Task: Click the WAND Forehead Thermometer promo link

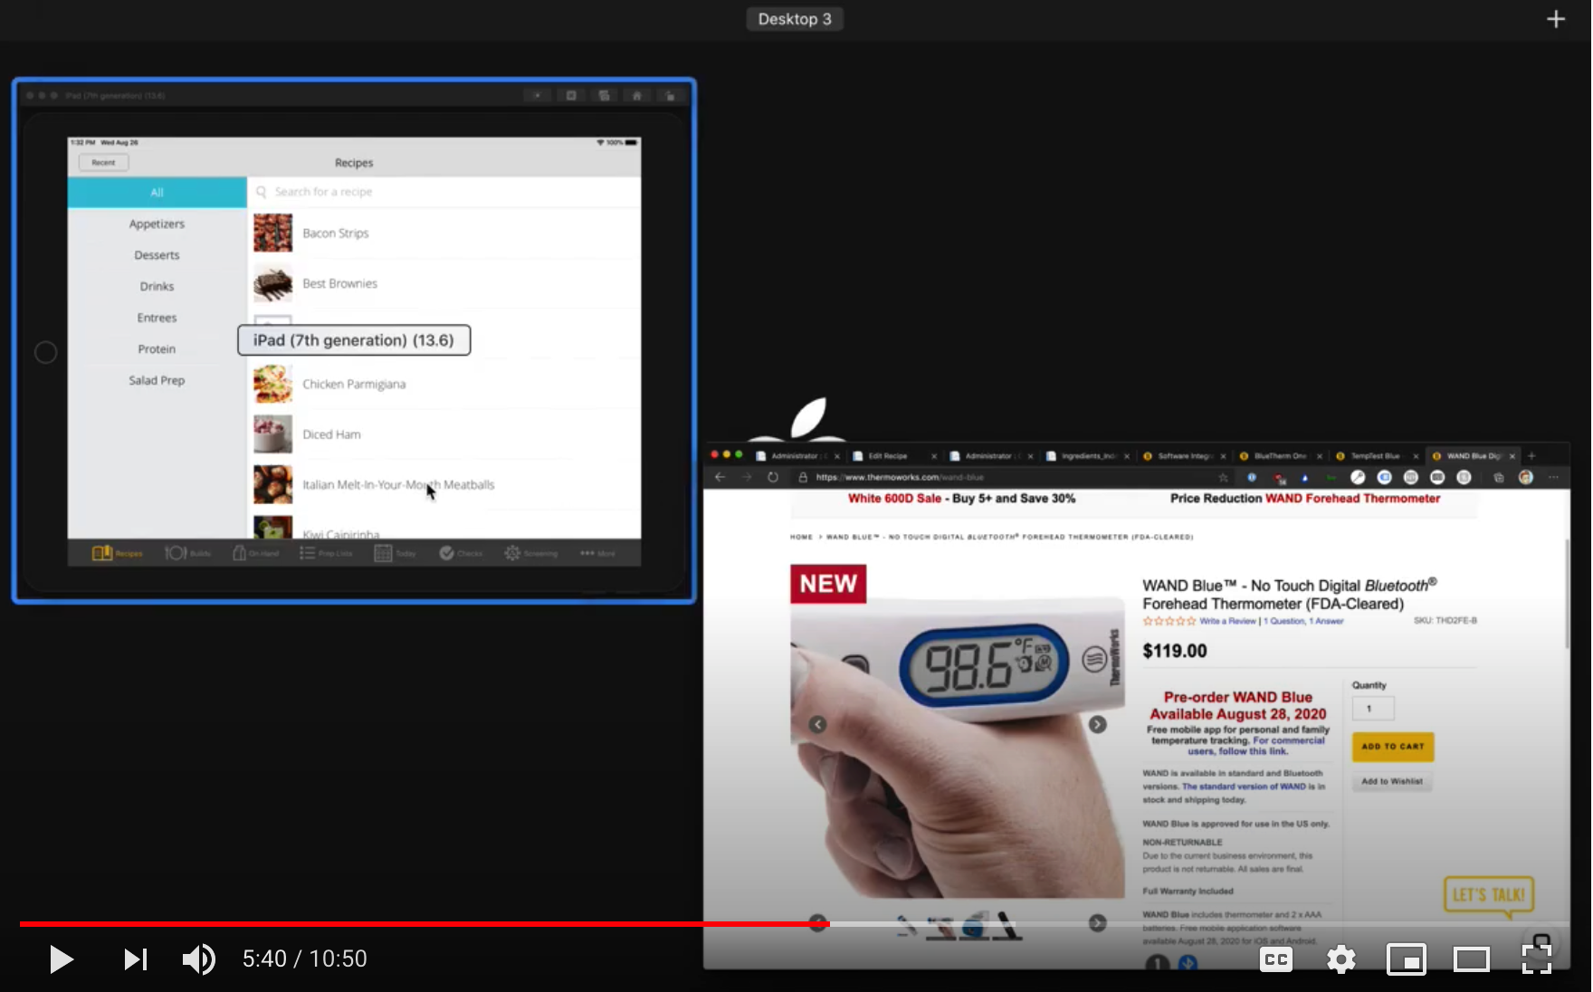Action: point(1352,499)
